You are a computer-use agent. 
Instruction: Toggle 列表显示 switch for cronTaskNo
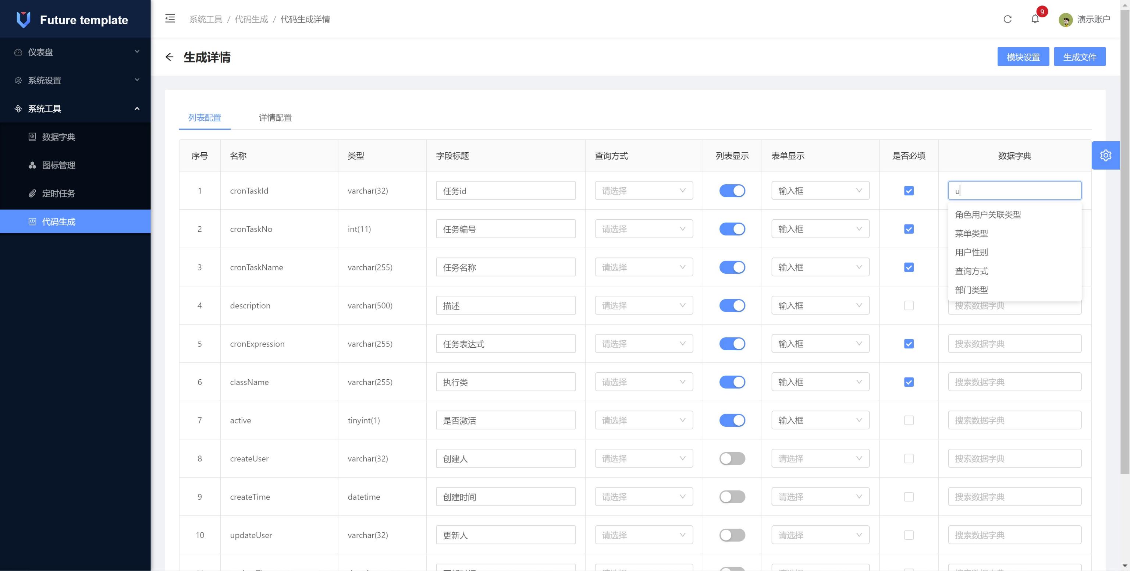tap(732, 229)
